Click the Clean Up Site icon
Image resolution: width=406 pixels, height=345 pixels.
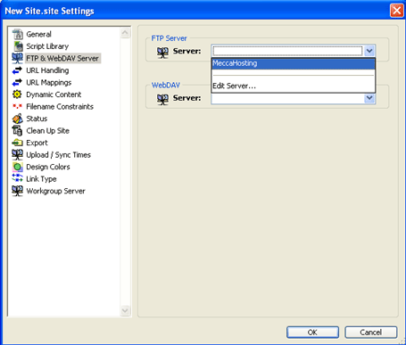point(17,131)
